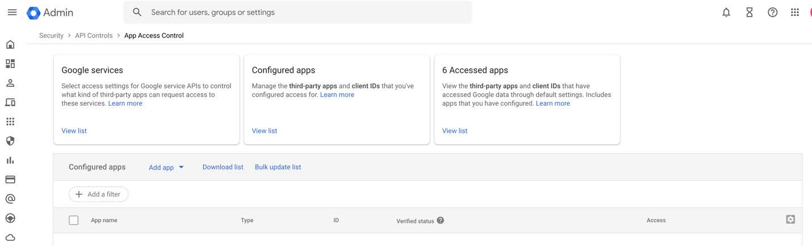The height and width of the screenshot is (246, 812).
Task: View list under 6 Accessed apps
Action: pyautogui.click(x=454, y=131)
